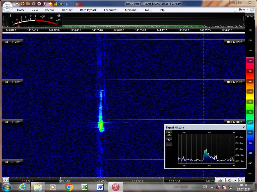The height and width of the screenshot is (192, 257).
Task: Expand the quick access toolbar customize arrow
Action: point(77,4)
